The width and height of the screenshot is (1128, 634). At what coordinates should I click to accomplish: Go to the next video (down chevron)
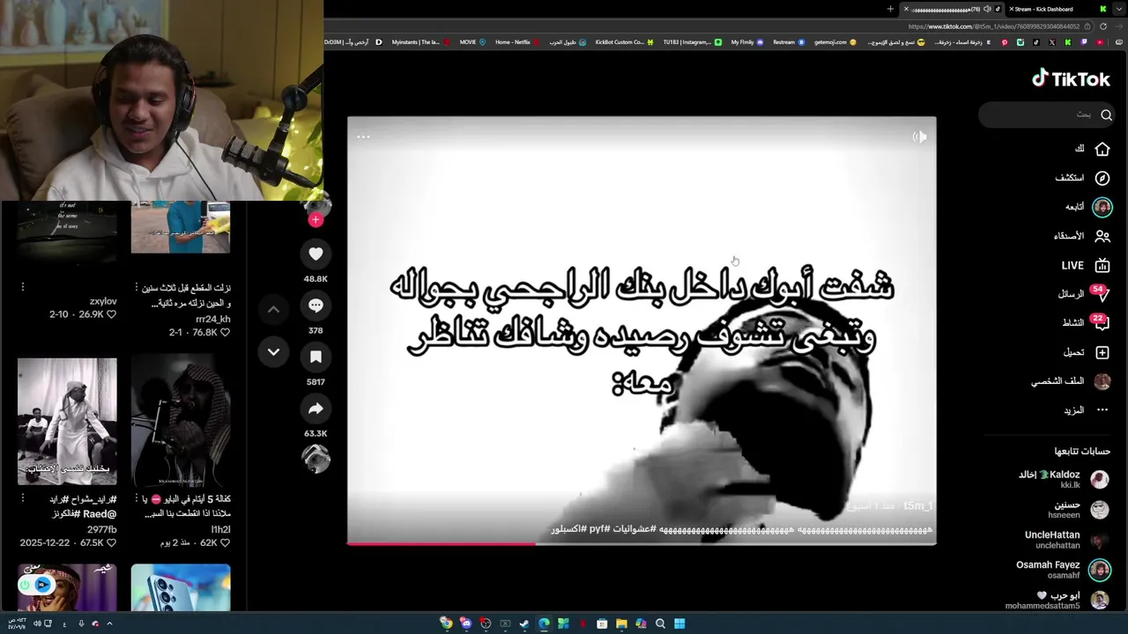coord(273,352)
